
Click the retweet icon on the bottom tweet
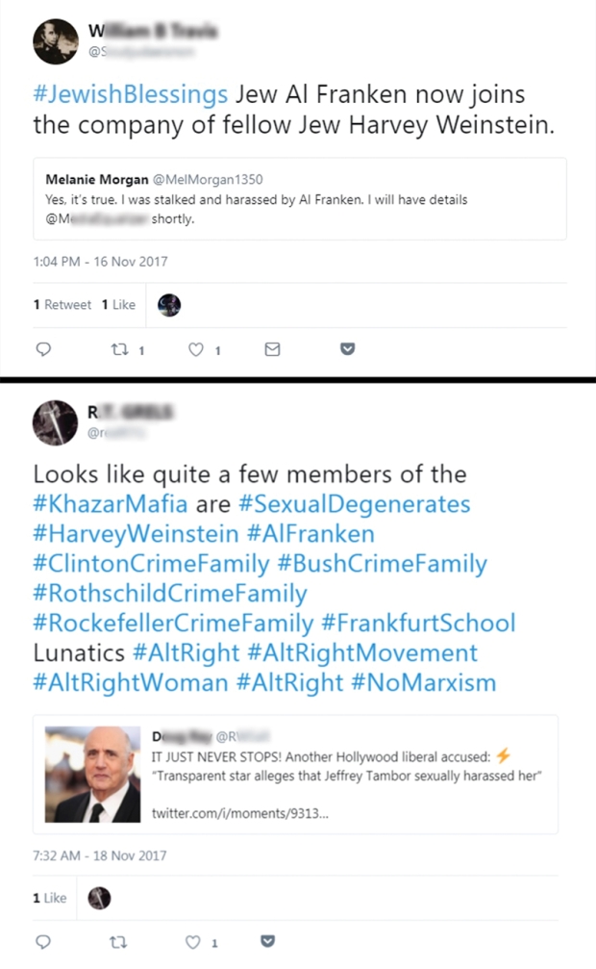[118, 941]
